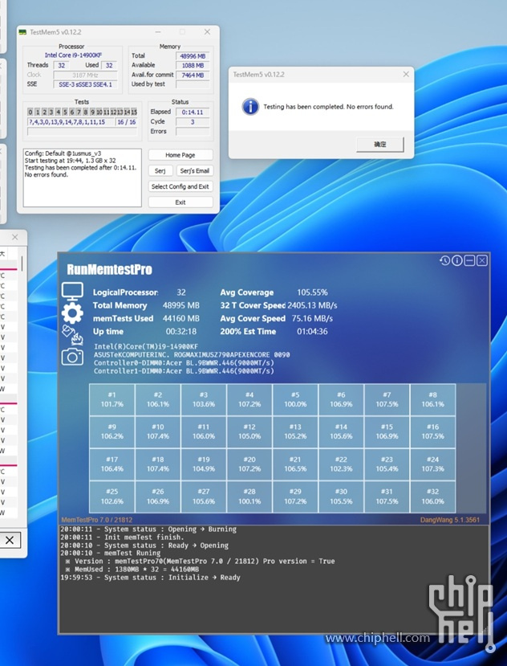Image resolution: width=507 pixels, height=666 pixels.
Task: Click the Up time value 00:32:18
Action: [x=180, y=331]
